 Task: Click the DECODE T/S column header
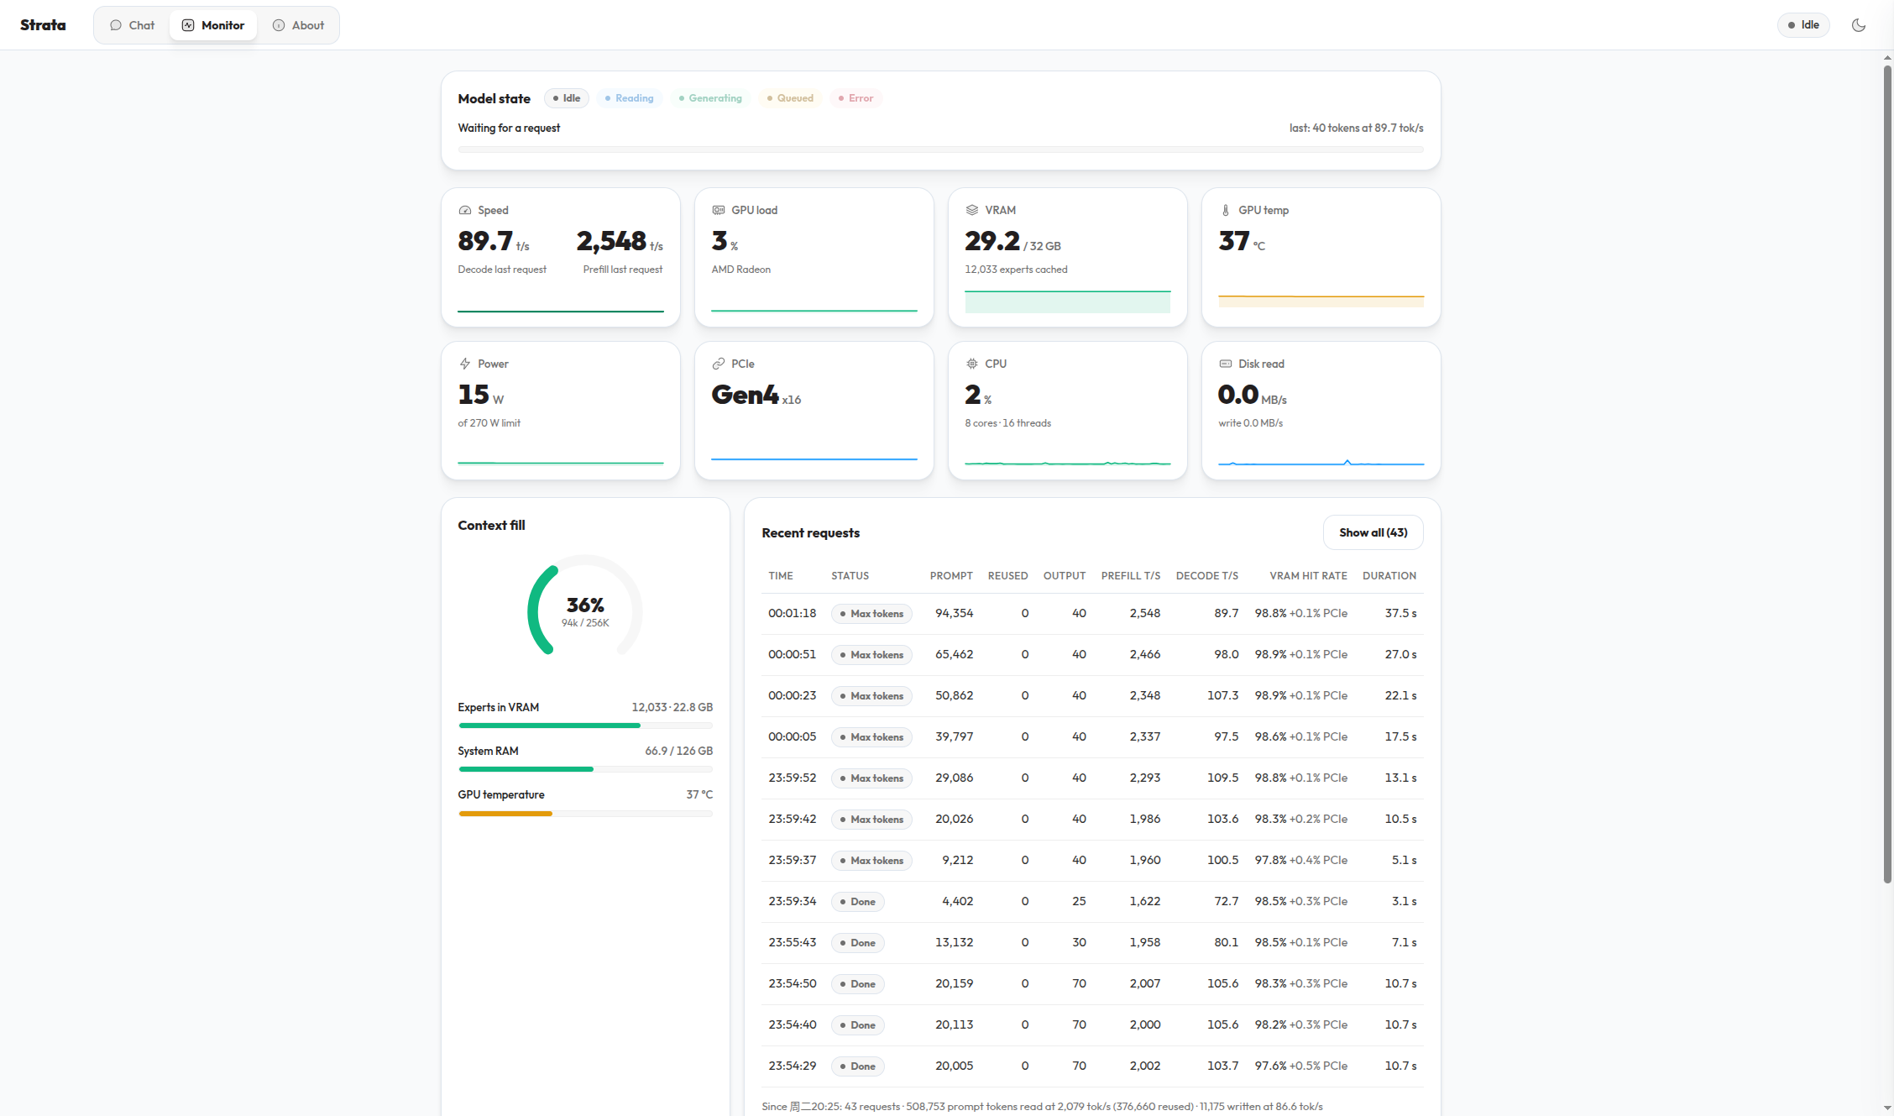tap(1207, 576)
